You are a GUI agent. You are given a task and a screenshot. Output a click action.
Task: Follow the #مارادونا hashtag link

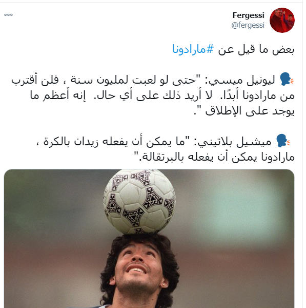click(193, 49)
